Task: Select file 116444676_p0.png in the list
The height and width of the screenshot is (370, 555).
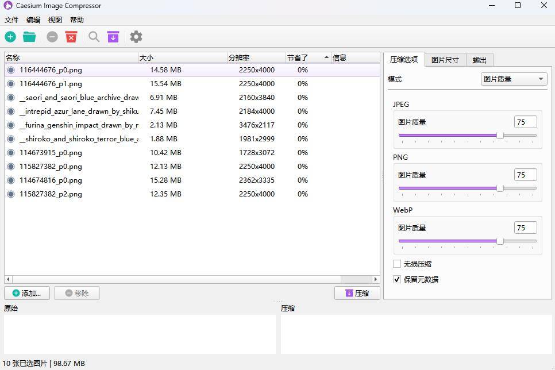Action: pyautogui.click(x=192, y=70)
